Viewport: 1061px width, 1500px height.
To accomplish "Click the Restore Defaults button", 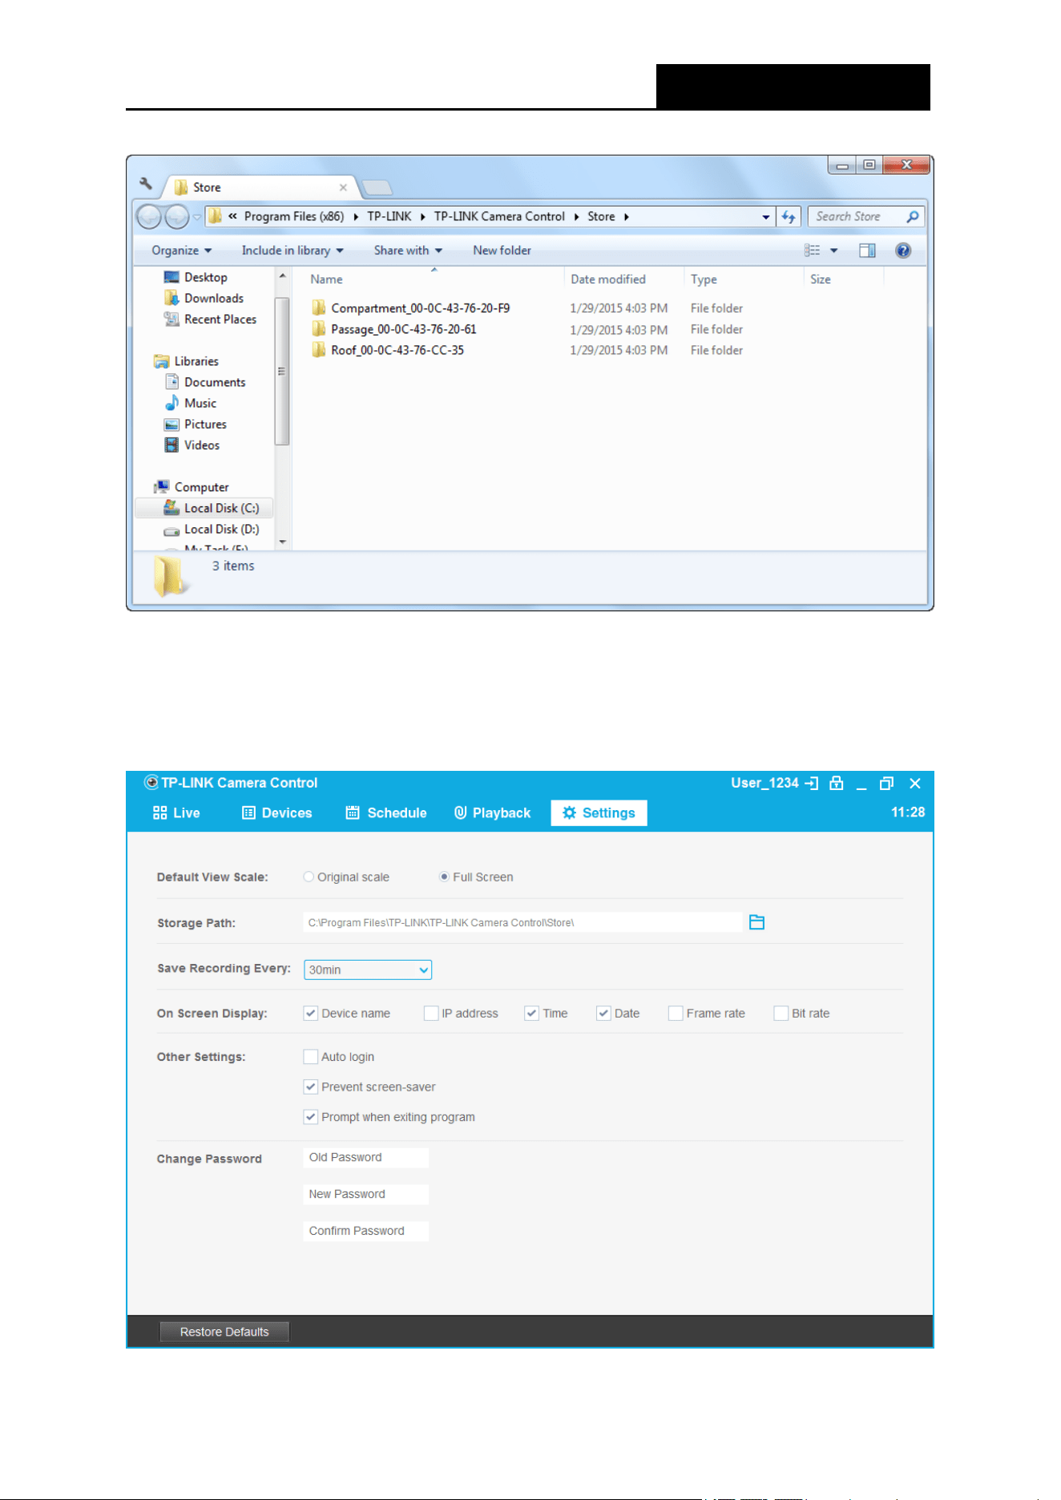I will tap(224, 1332).
